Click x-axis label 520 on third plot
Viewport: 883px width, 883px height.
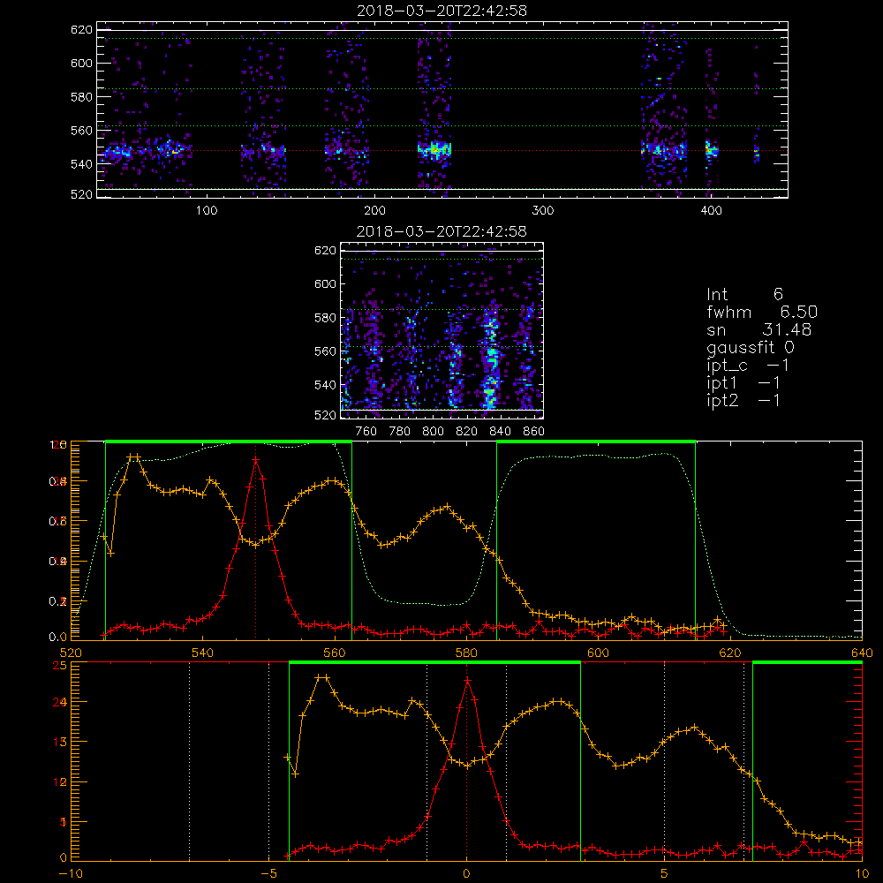71,653
